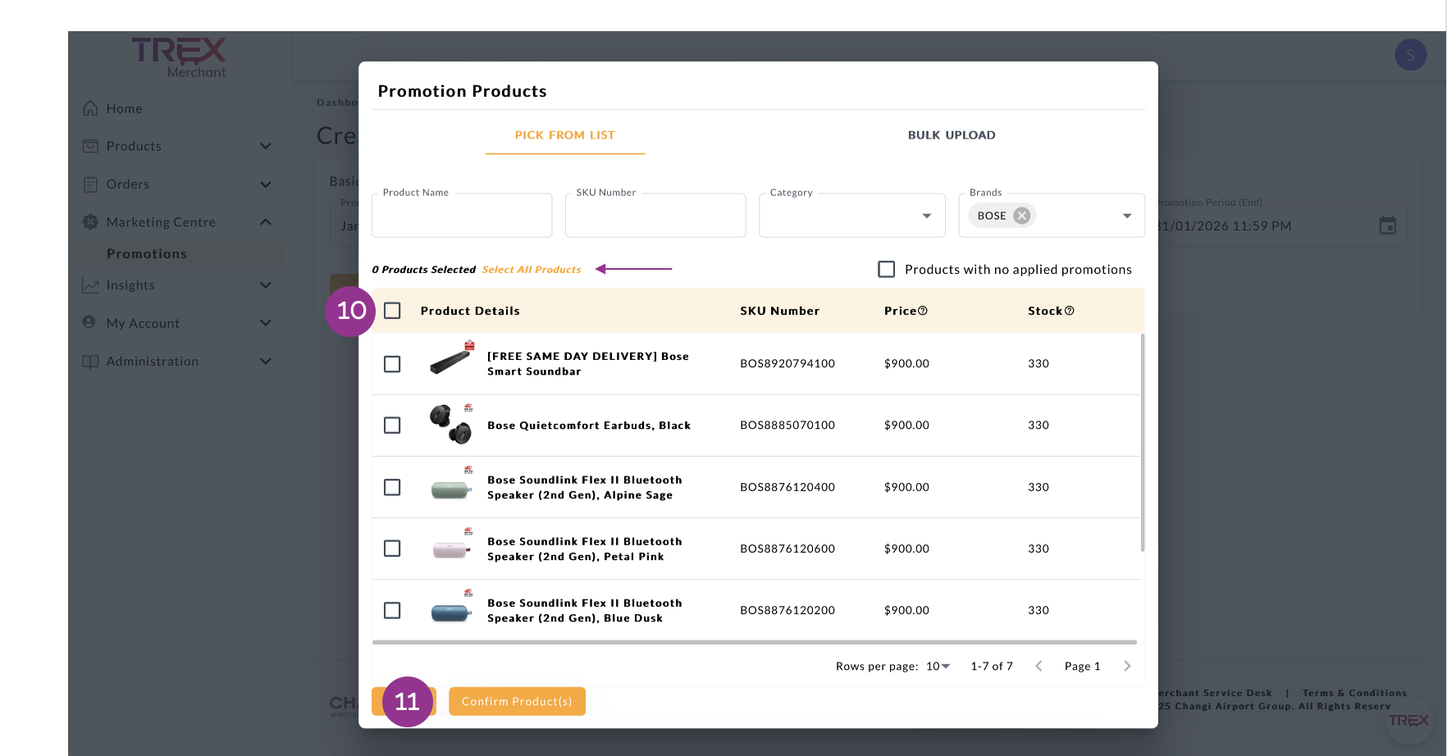The height and width of the screenshot is (756, 1447).
Task: Go to previous page of products
Action: (1038, 666)
